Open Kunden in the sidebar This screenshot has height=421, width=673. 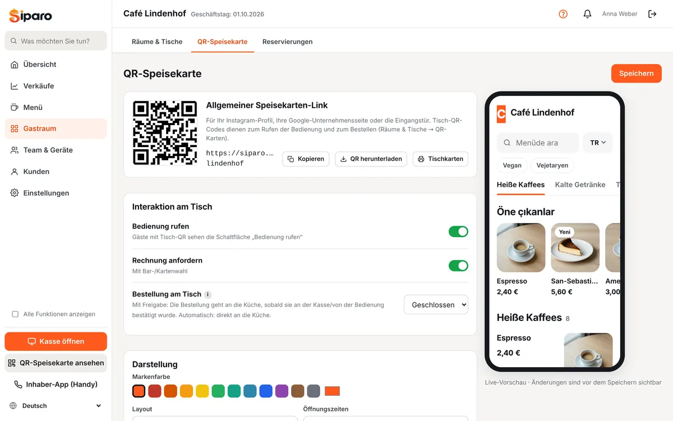point(56,172)
